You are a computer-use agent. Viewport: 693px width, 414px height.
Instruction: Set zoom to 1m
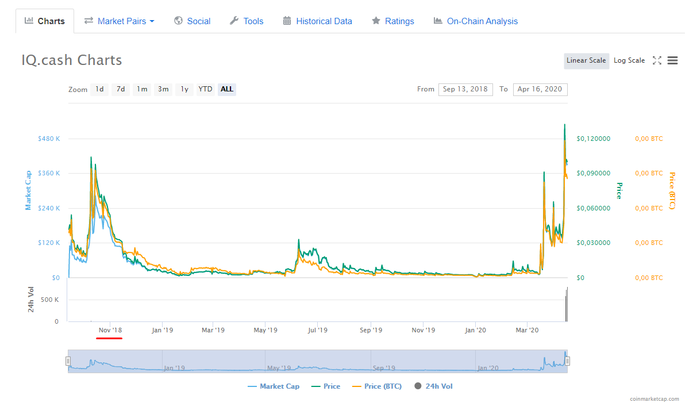pyautogui.click(x=142, y=89)
